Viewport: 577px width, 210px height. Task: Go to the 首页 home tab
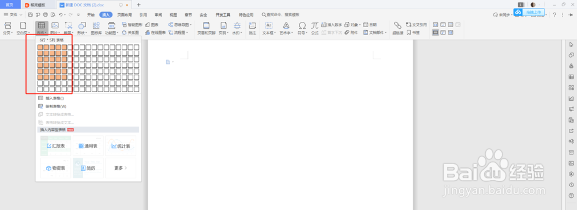point(10,5)
